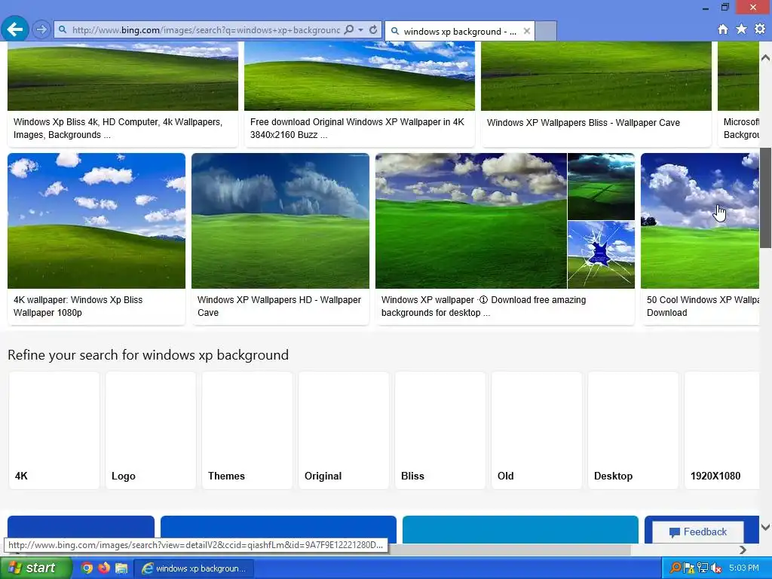Click the muted volume tray icon
The width and height of the screenshot is (772, 579).
[x=716, y=568]
